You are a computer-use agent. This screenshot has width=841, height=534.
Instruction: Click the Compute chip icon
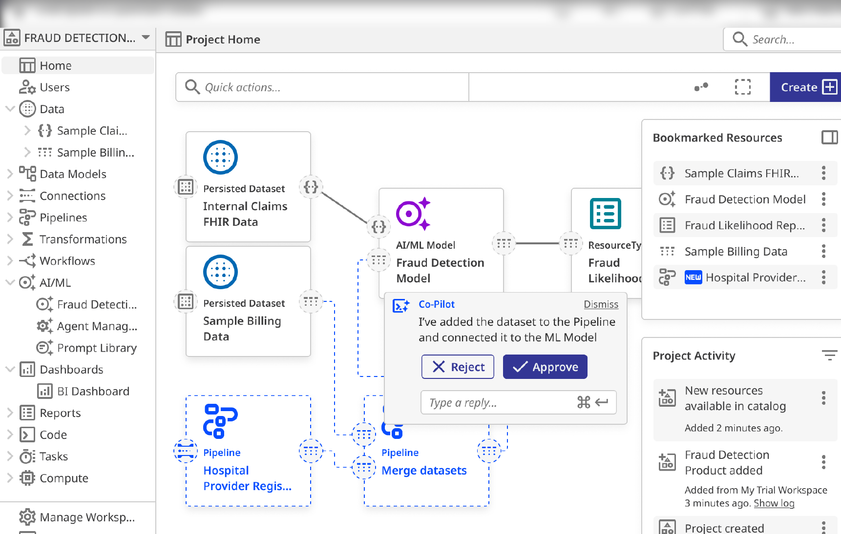click(27, 478)
